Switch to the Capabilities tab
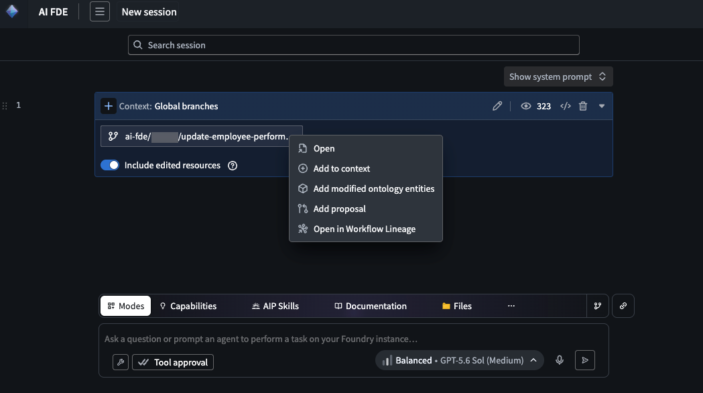The height and width of the screenshot is (393, 703). (x=188, y=306)
